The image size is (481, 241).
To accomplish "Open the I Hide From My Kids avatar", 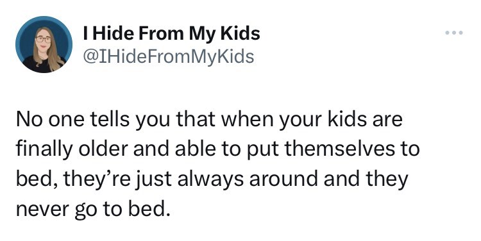I will [44, 44].
